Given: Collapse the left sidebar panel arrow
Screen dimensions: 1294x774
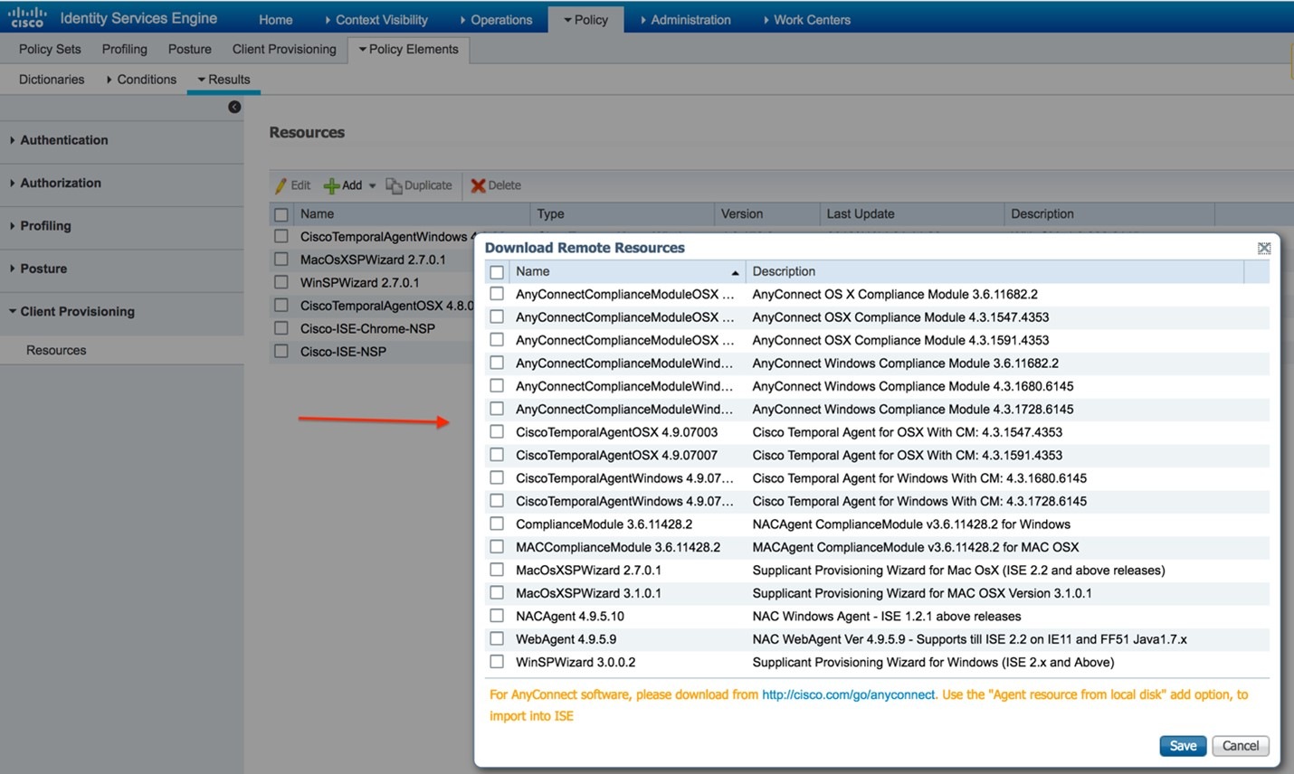Looking at the screenshot, I should 234,107.
